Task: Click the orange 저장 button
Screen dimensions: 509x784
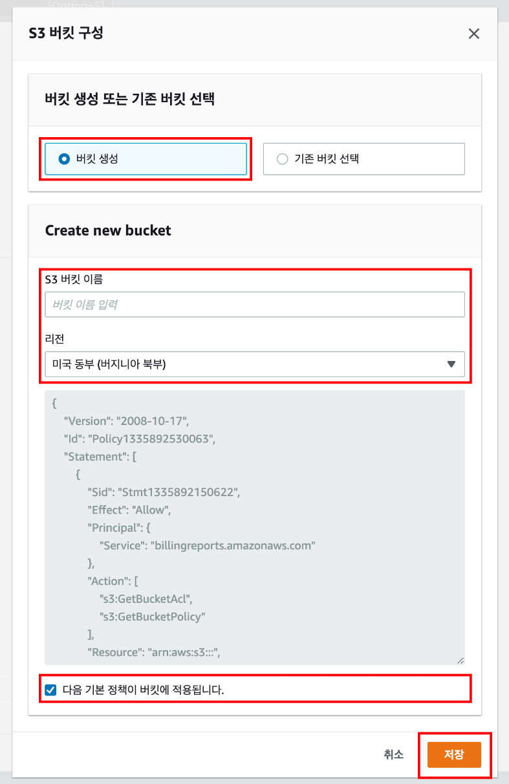Action: click(x=453, y=754)
